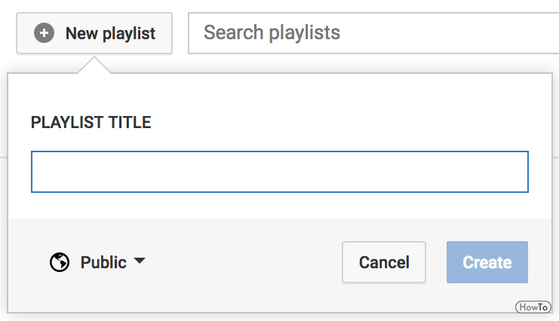This screenshot has width=559, height=321.
Task: Click the popup's pointer caret under New playlist
Action: pyautogui.click(x=94, y=66)
